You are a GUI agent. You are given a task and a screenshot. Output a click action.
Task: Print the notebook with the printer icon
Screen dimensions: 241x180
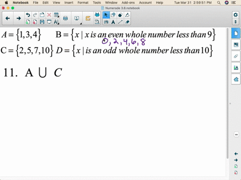point(65,18)
